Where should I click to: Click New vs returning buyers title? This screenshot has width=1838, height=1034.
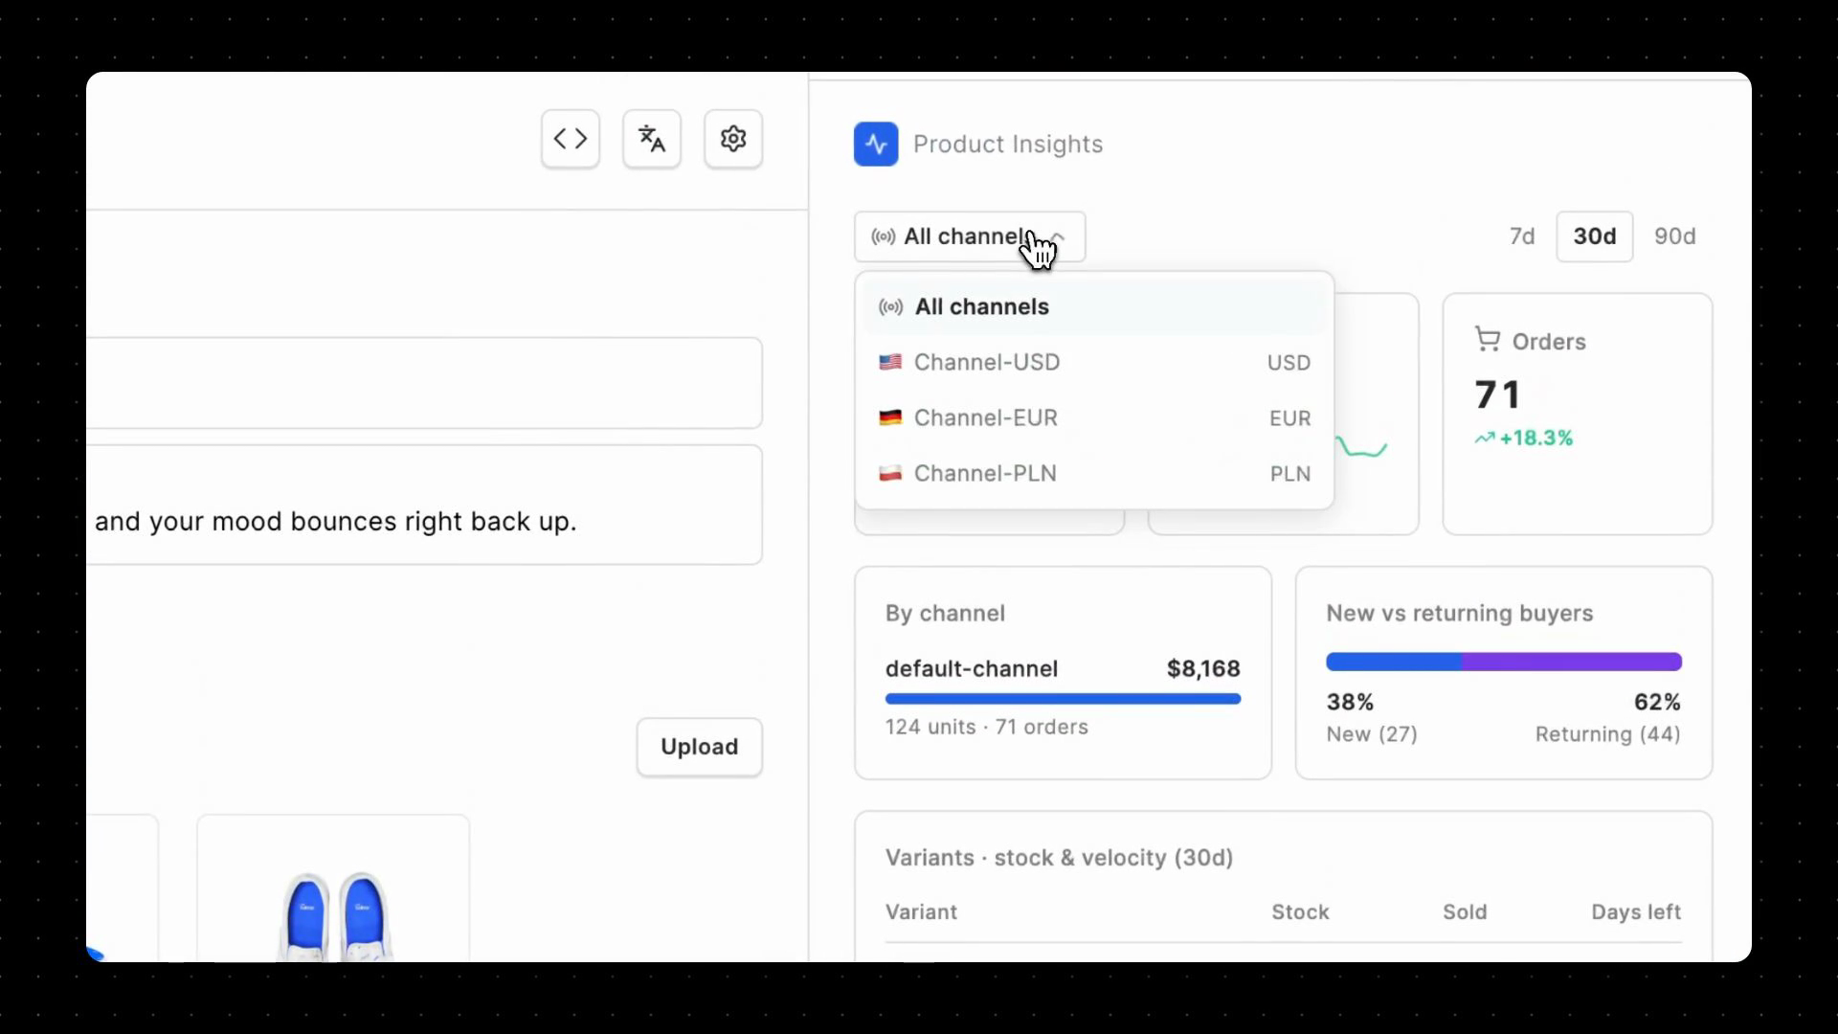1460,614
